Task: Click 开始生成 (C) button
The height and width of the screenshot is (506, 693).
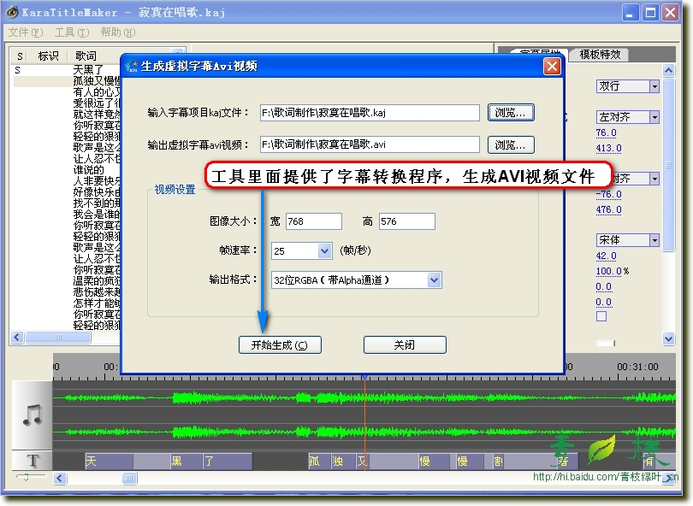Action: point(280,344)
